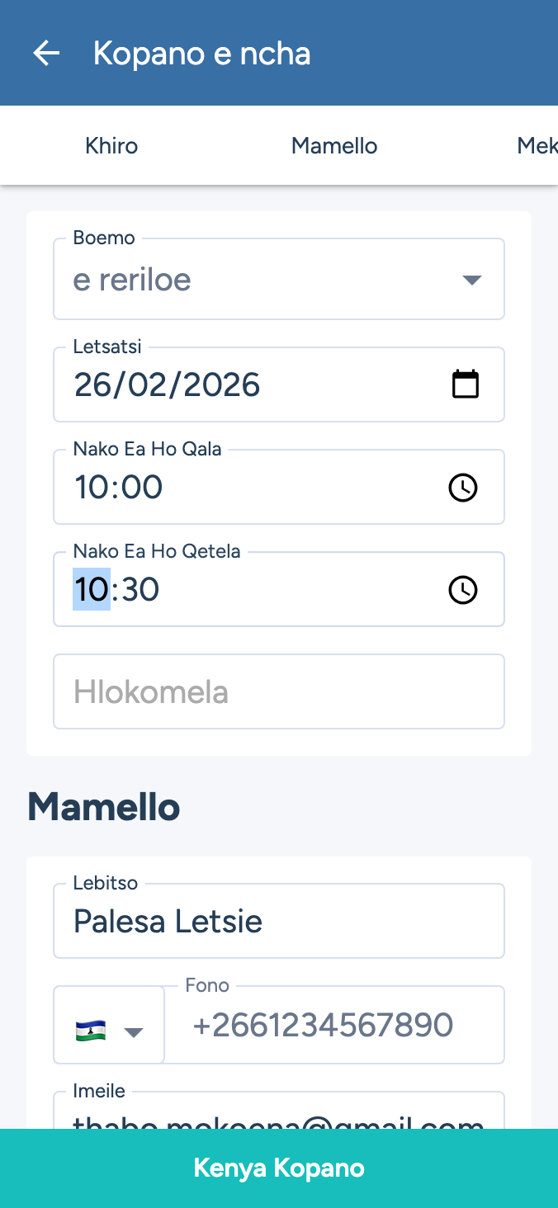Select the highlighted hour in end time
The height and width of the screenshot is (1208, 558).
92,590
